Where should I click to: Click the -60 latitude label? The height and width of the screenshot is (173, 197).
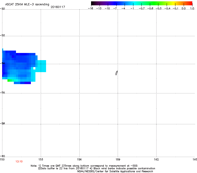pyautogui.click(x=2, y=156)
